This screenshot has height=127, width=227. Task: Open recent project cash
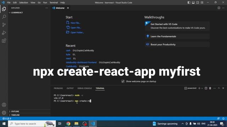pyautogui.click(x=68, y=50)
